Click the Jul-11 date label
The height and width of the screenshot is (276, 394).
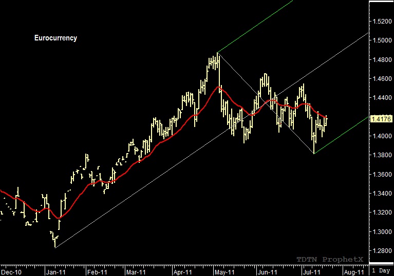pyautogui.click(x=312, y=272)
